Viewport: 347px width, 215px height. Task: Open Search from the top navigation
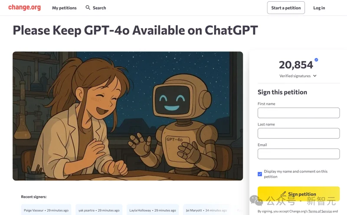pos(99,8)
